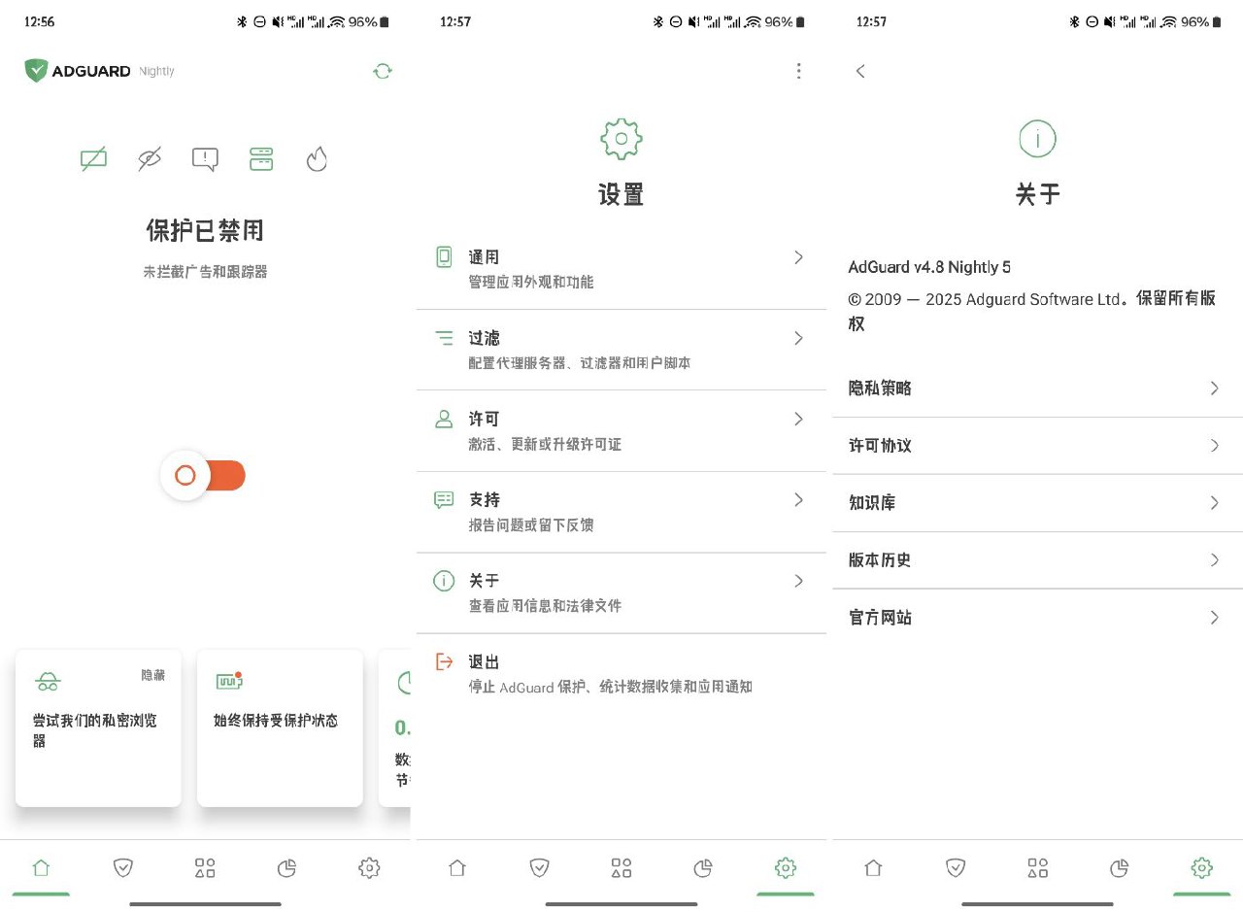The height and width of the screenshot is (912, 1243).
Task: Tap chevron on 许可协议 row
Action: click(1214, 446)
